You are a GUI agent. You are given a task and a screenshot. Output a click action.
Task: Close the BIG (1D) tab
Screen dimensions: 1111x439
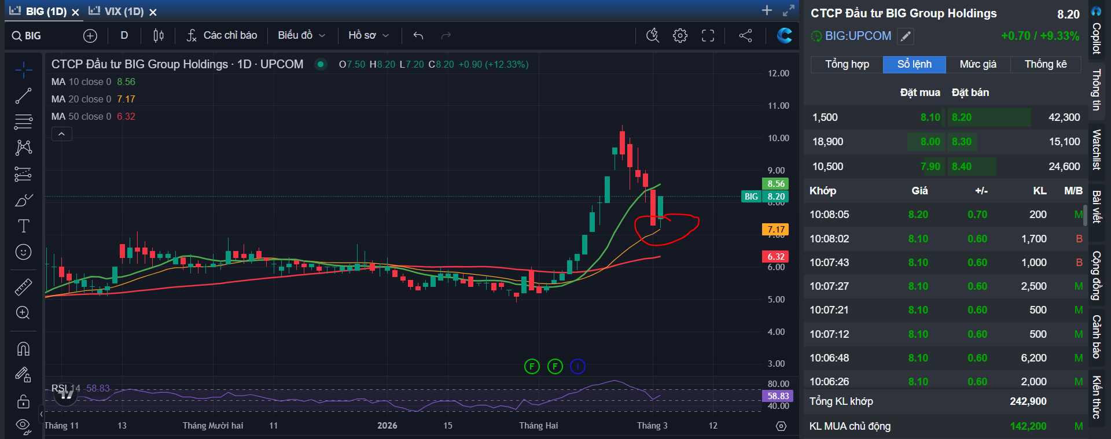click(75, 12)
